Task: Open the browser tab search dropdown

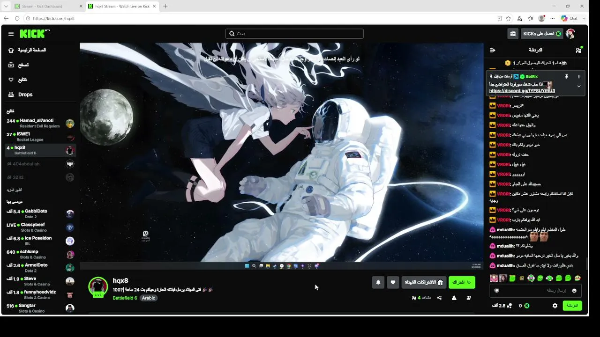Action: 6,7
